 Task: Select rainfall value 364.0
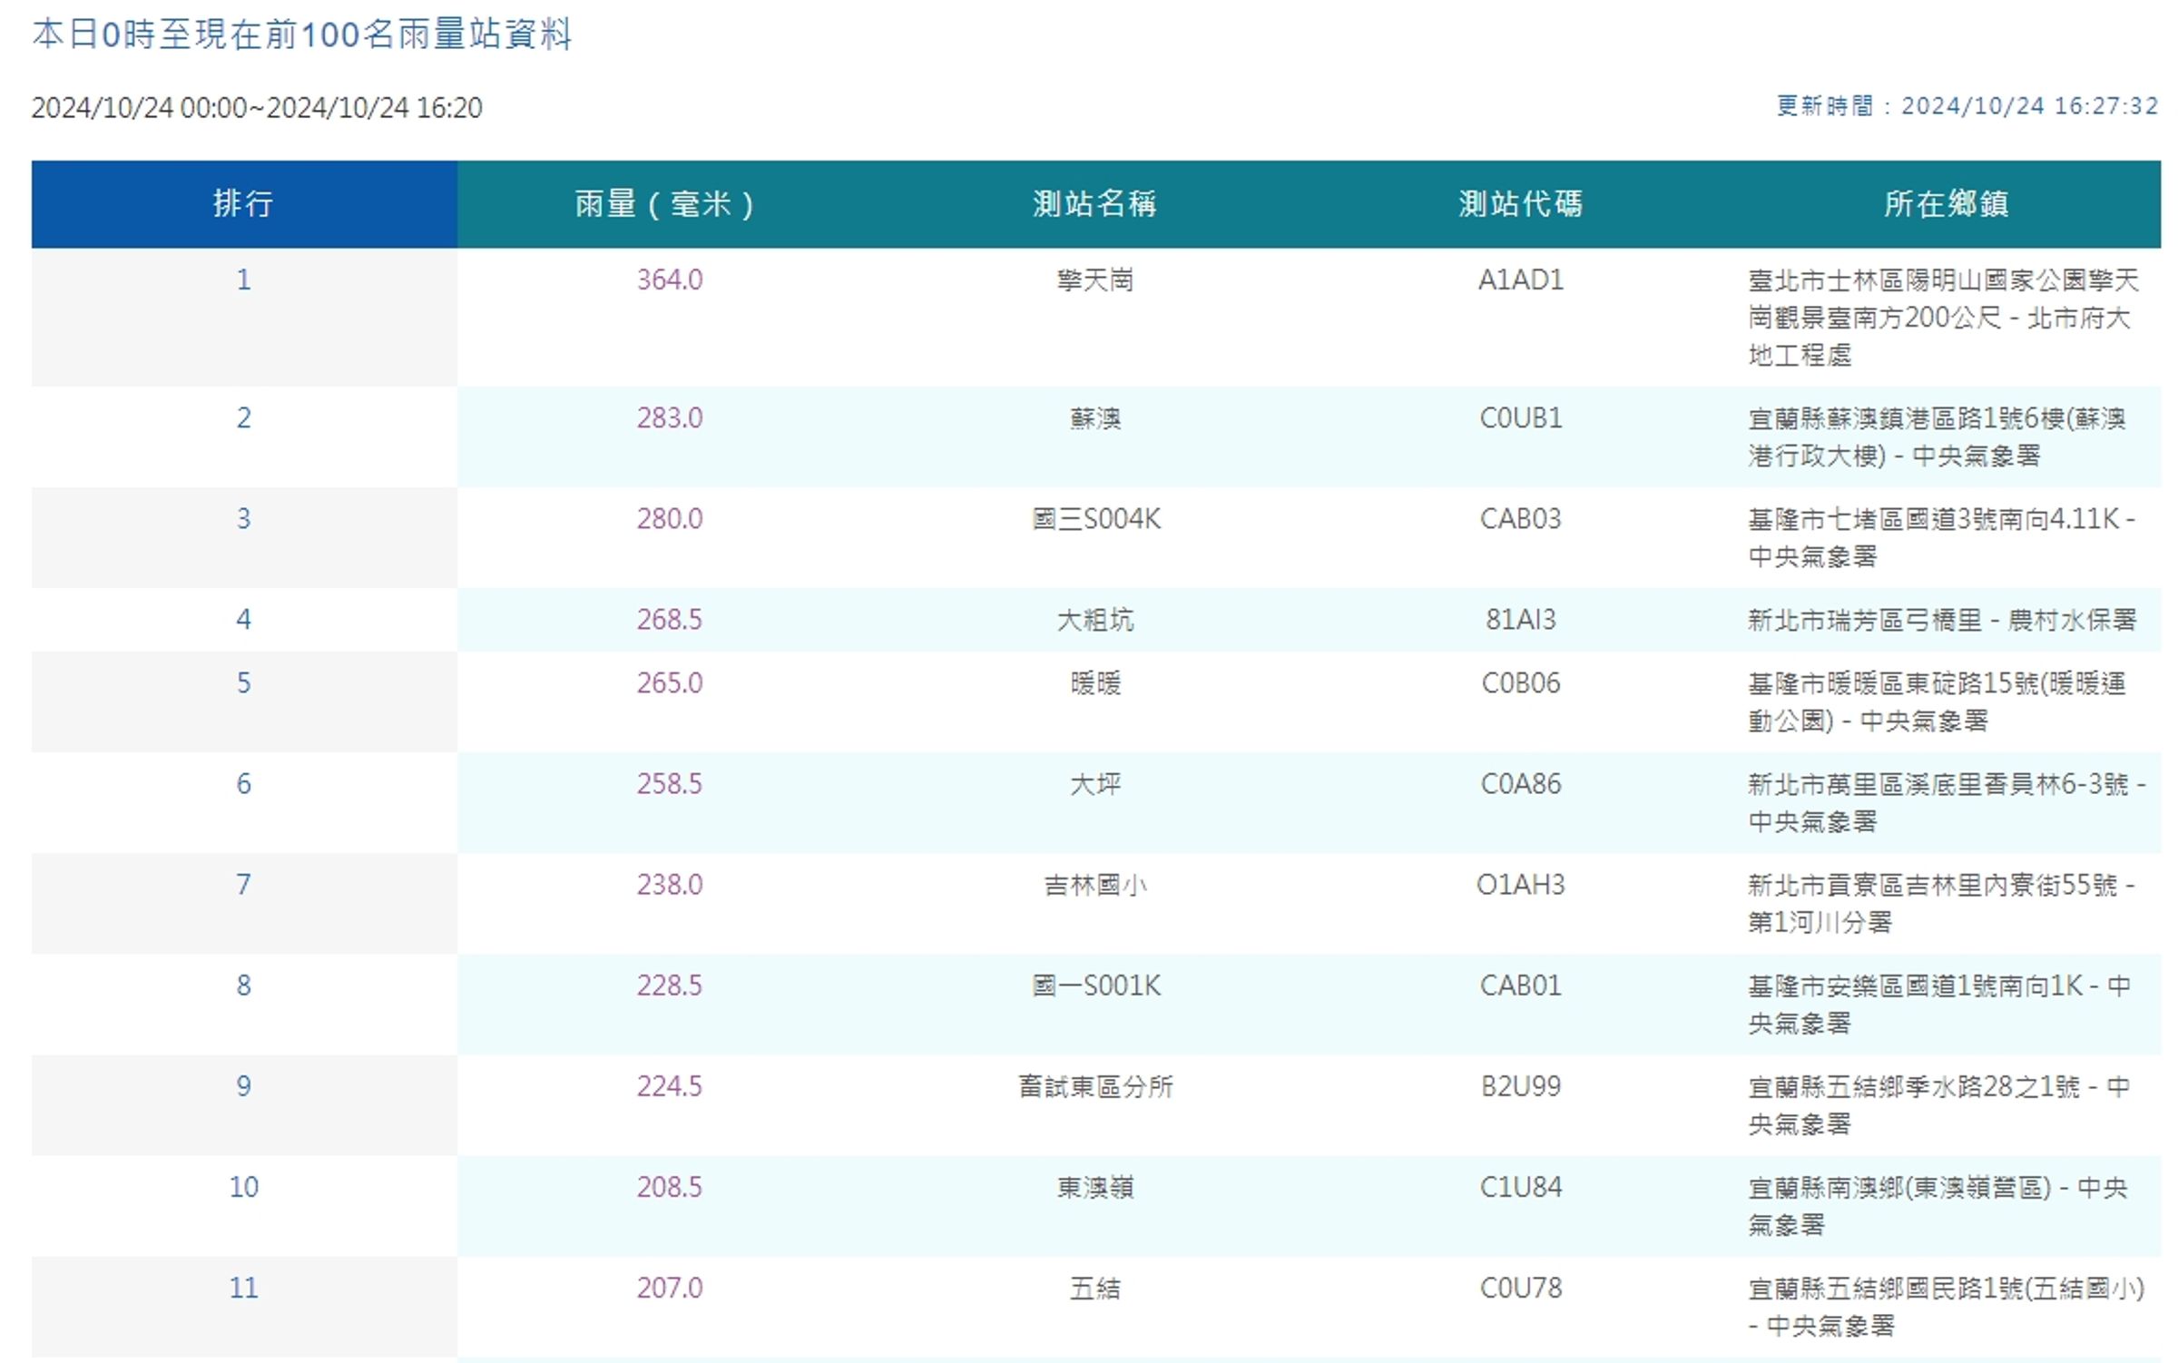(x=670, y=279)
